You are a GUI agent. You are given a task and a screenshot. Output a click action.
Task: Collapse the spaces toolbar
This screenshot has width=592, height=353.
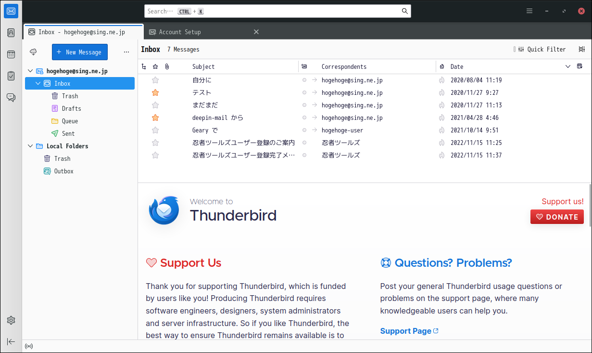coord(11,341)
